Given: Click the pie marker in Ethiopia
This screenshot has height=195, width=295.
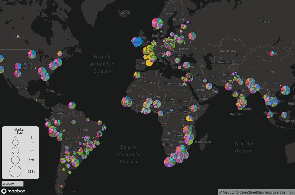Looking at the screenshot, I should click(194, 108).
